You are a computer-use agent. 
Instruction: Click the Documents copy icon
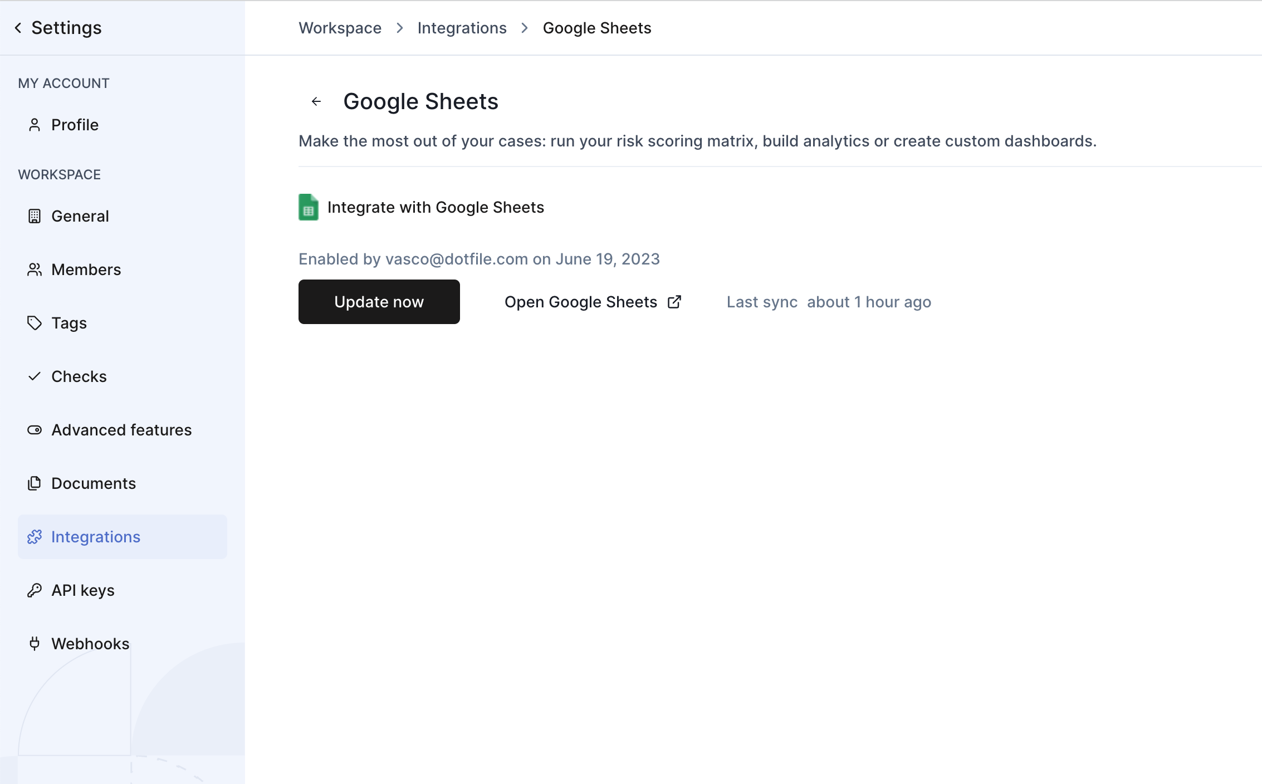click(x=35, y=483)
